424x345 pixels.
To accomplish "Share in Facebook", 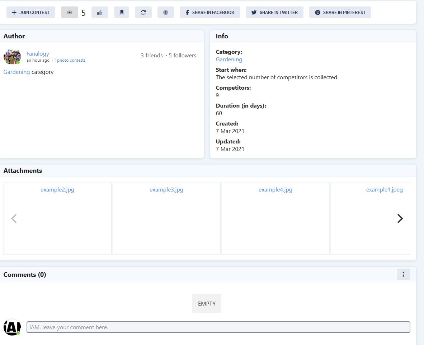I will click(210, 12).
